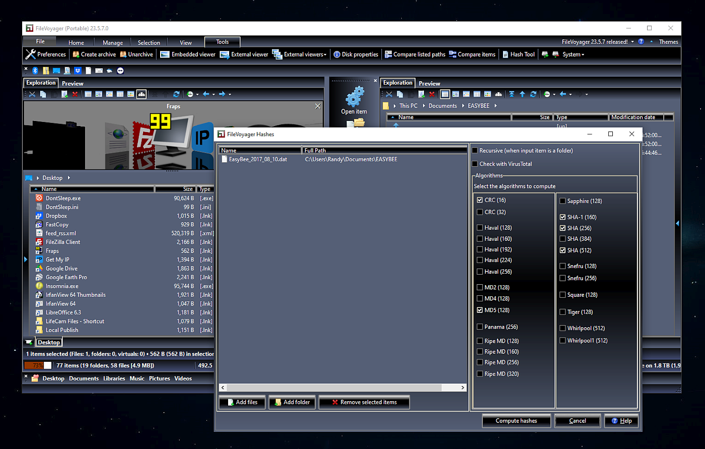The height and width of the screenshot is (449, 705).
Task: Expand breadcrumb arrow after Documents
Action: (463, 106)
